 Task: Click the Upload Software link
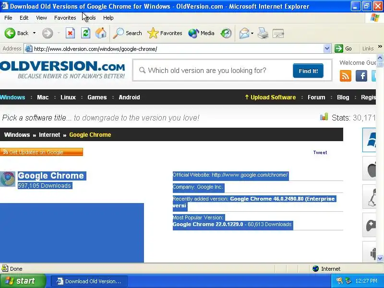point(270,97)
